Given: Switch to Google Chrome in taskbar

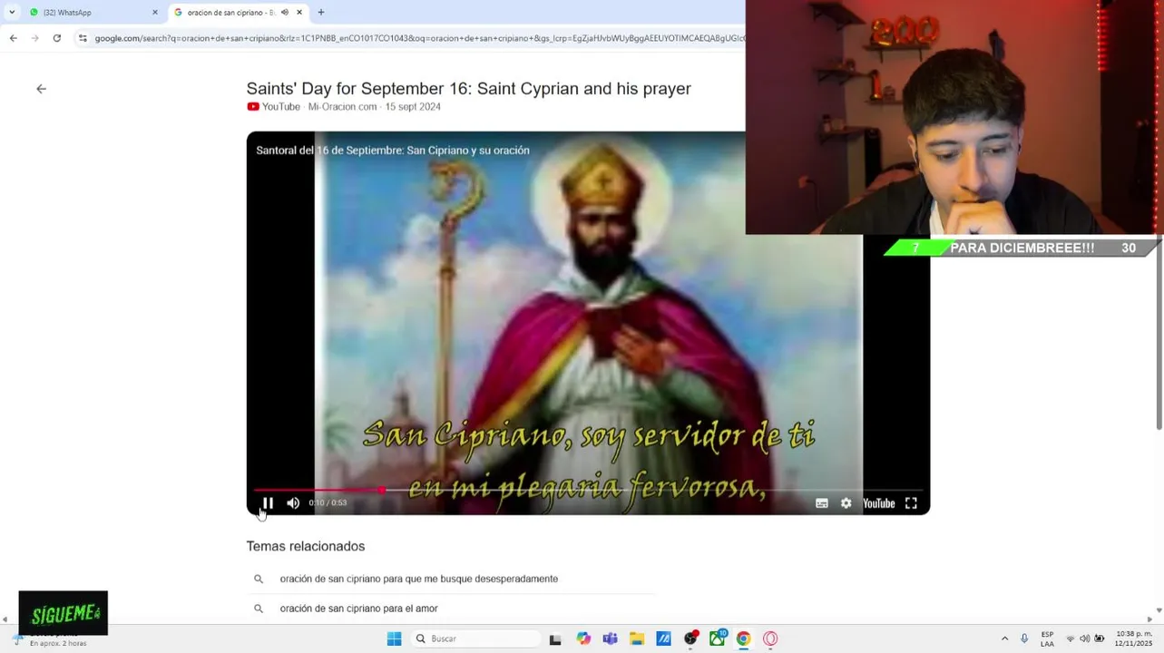Looking at the screenshot, I should click(x=744, y=638).
